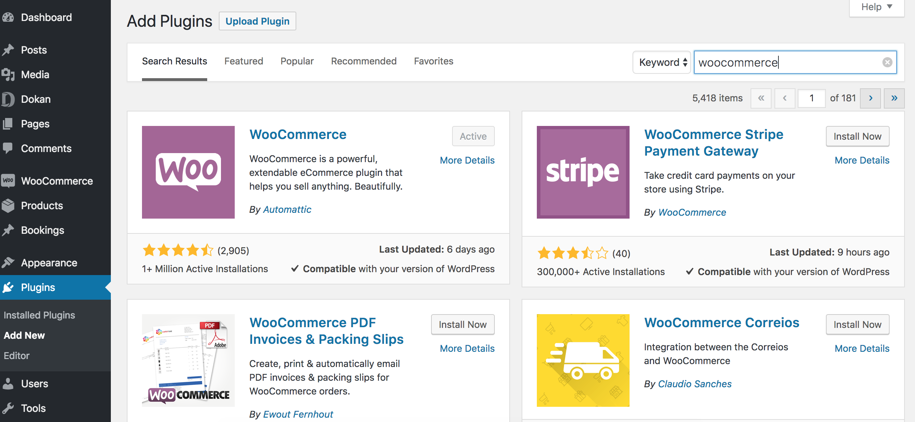Switch to the Popular tab

coord(297,61)
